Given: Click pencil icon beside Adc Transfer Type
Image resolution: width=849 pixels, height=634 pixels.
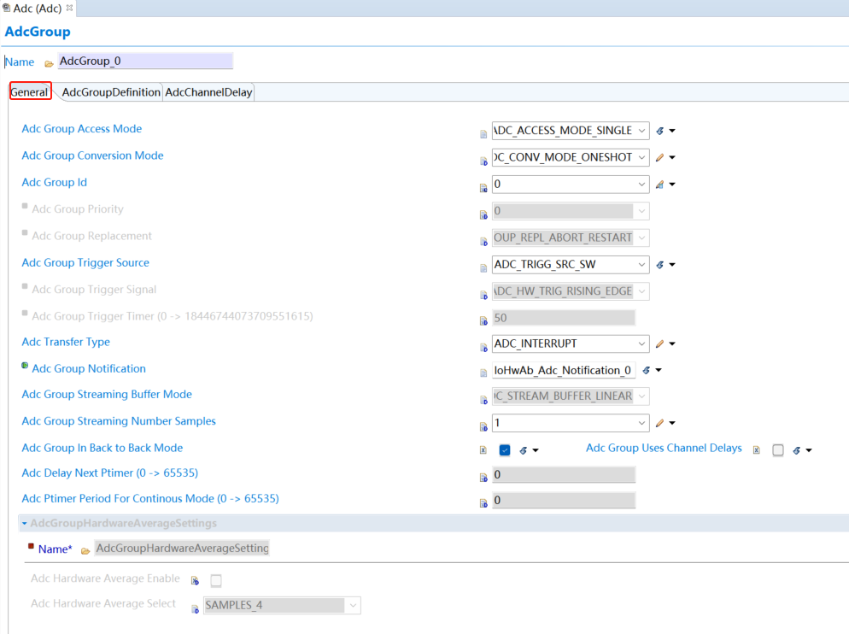Looking at the screenshot, I should click(659, 344).
